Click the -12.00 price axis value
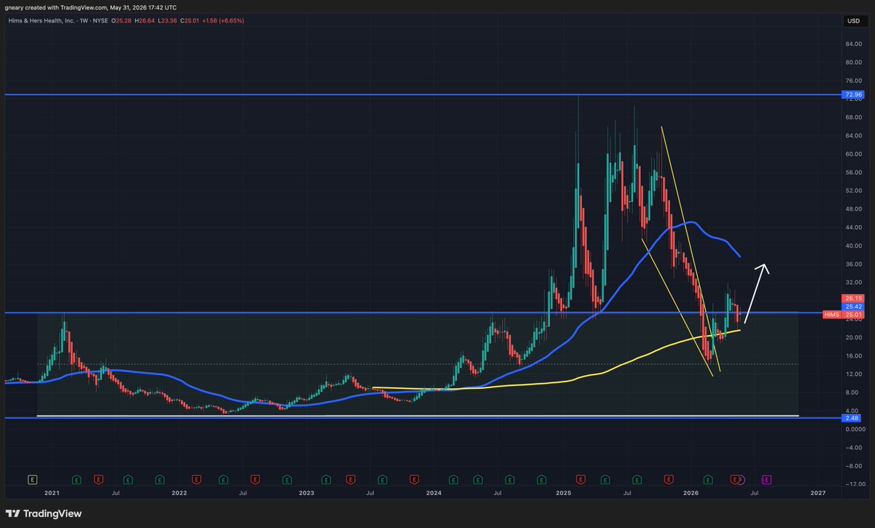 pos(854,484)
